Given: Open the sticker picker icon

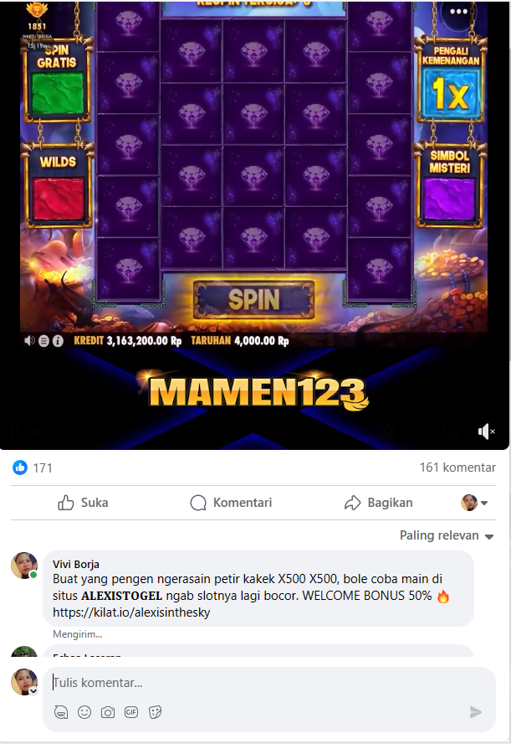Looking at the screenshot, I should [155, 712].
